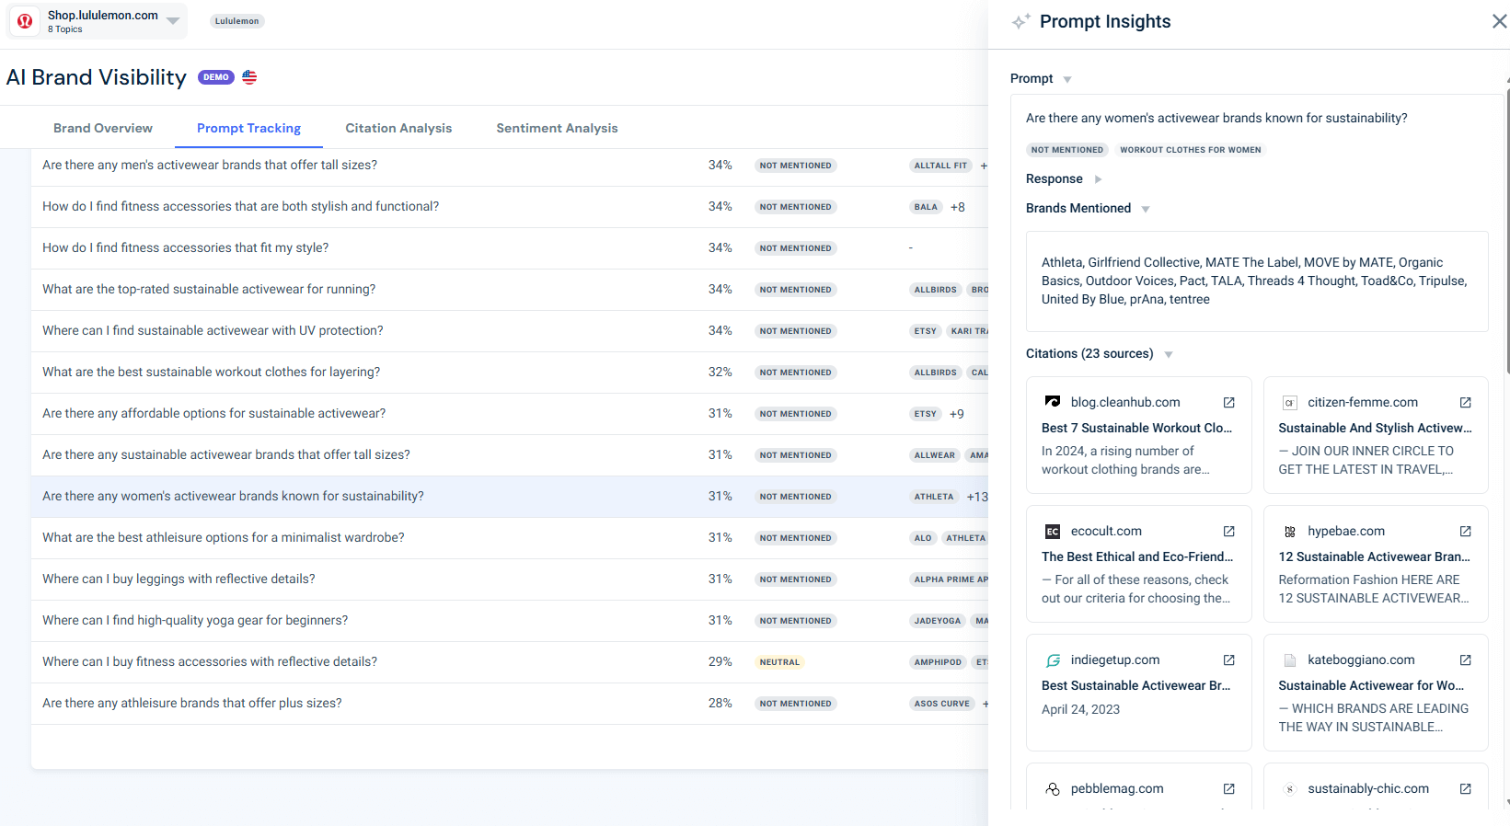1510x826 pixels.
Task: Open the Sentiment Analysis tab
Action: (557, 128)
